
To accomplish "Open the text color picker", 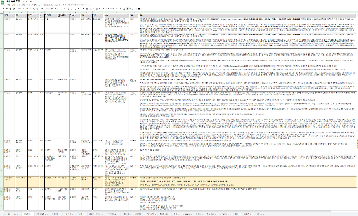I will click(79, 9).
